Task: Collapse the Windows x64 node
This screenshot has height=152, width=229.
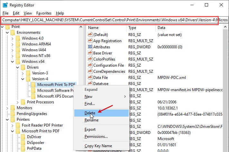Action: tap(13, 62)
